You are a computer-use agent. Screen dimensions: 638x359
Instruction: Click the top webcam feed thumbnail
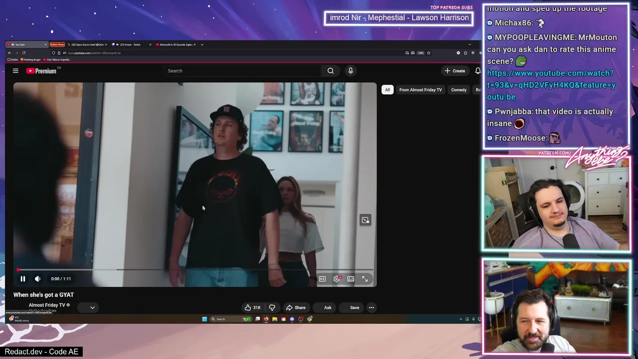(556, 203)
